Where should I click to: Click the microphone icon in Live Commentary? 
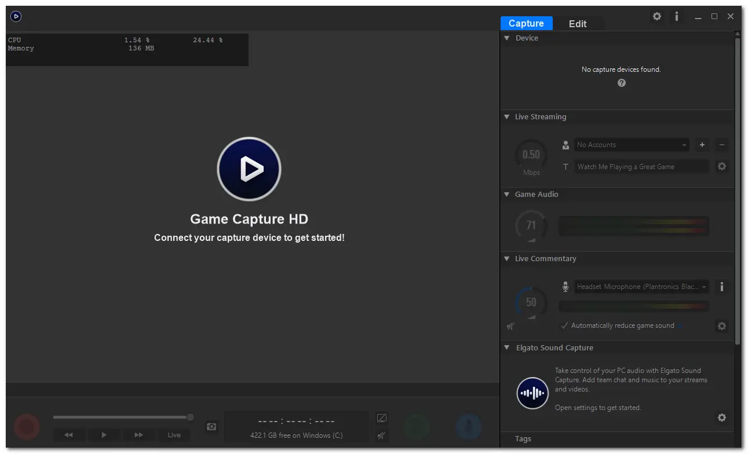click(565, 287)
